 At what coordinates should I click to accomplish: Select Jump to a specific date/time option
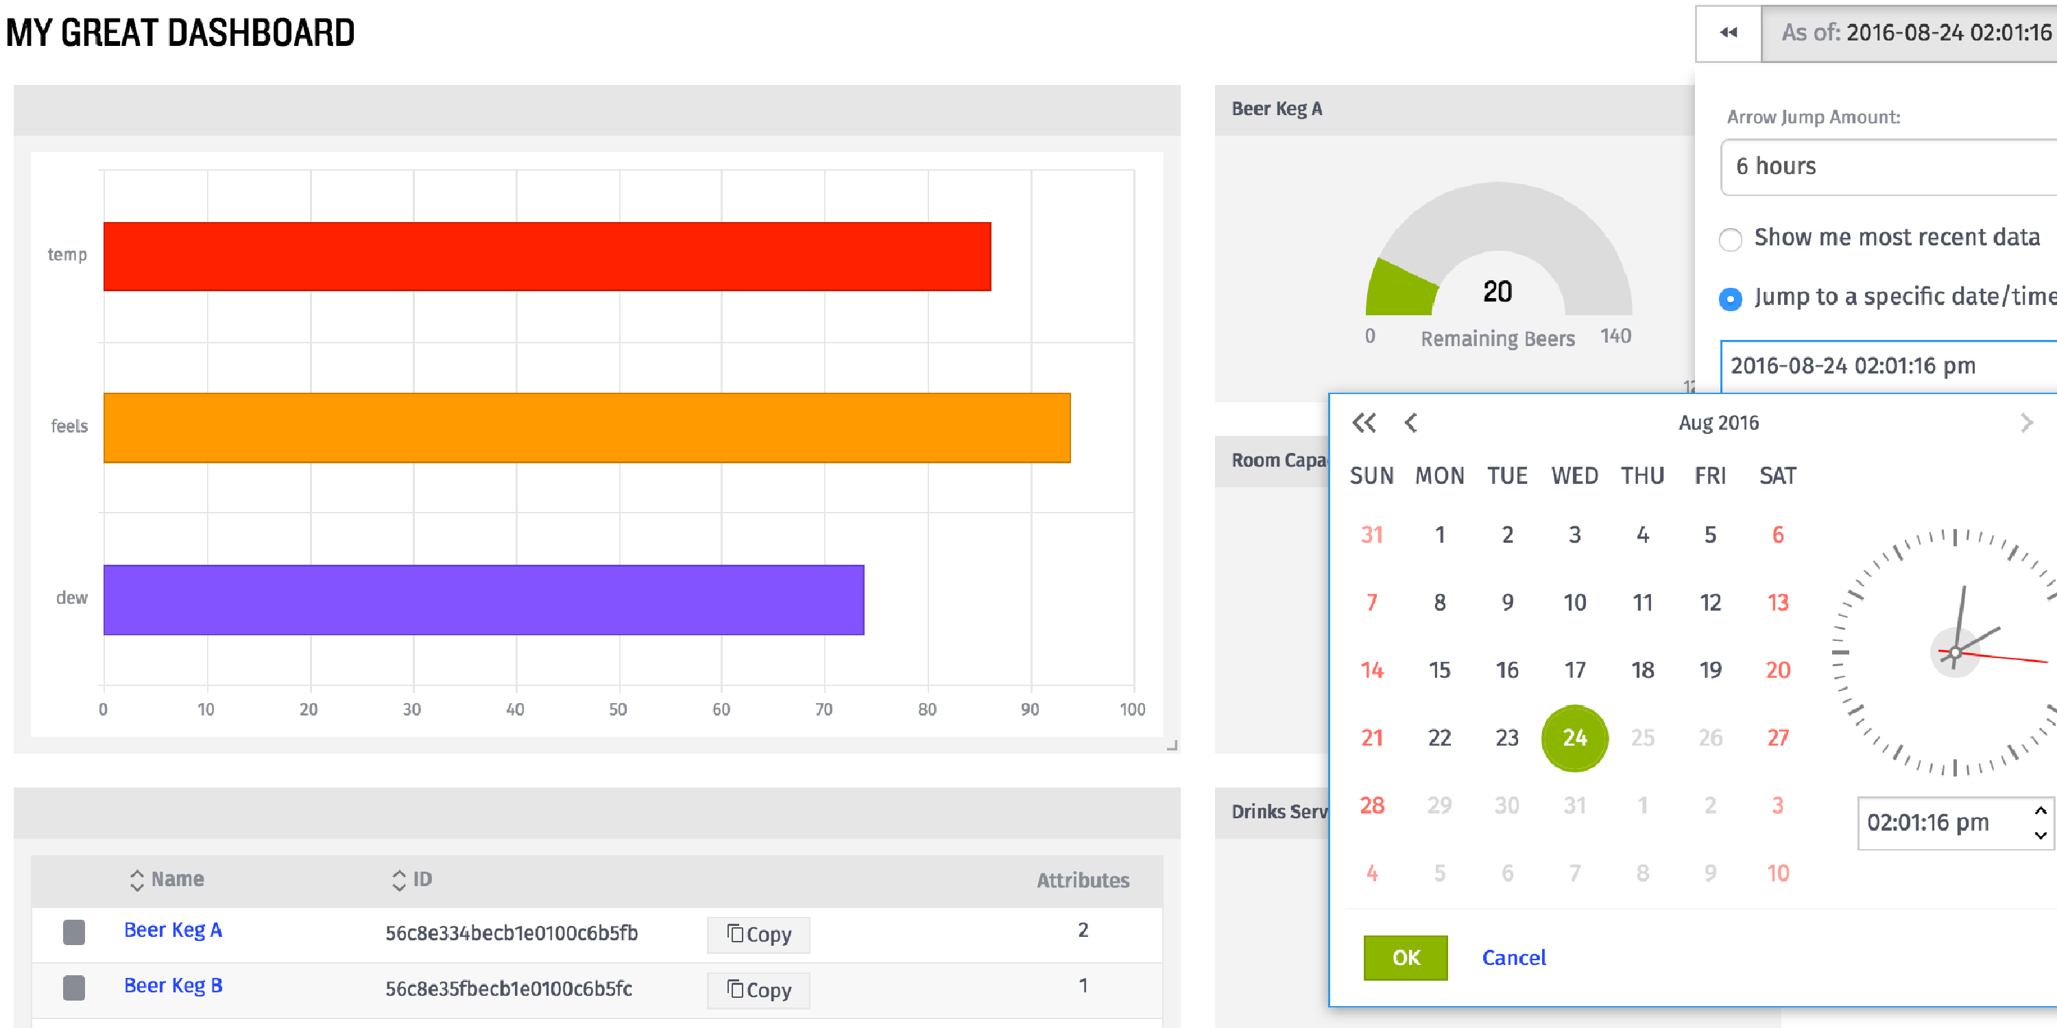click(1731, 299)
